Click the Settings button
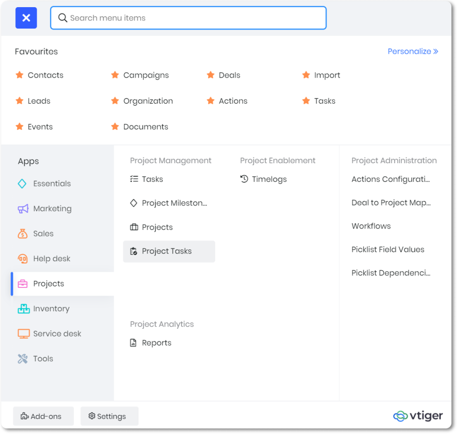 pyautogui.click(x=109, y=416)
